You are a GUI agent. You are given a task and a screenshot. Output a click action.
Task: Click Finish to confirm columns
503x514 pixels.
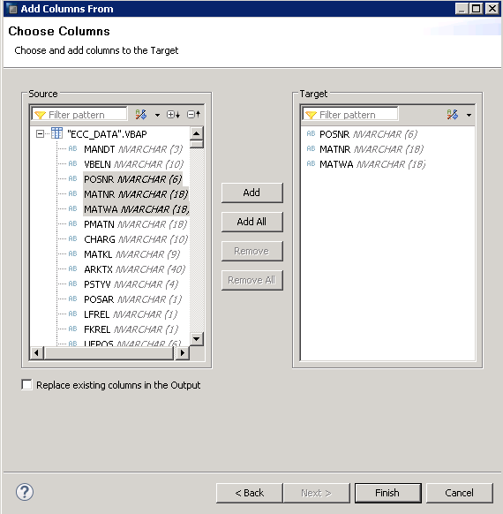click(388, 493)
